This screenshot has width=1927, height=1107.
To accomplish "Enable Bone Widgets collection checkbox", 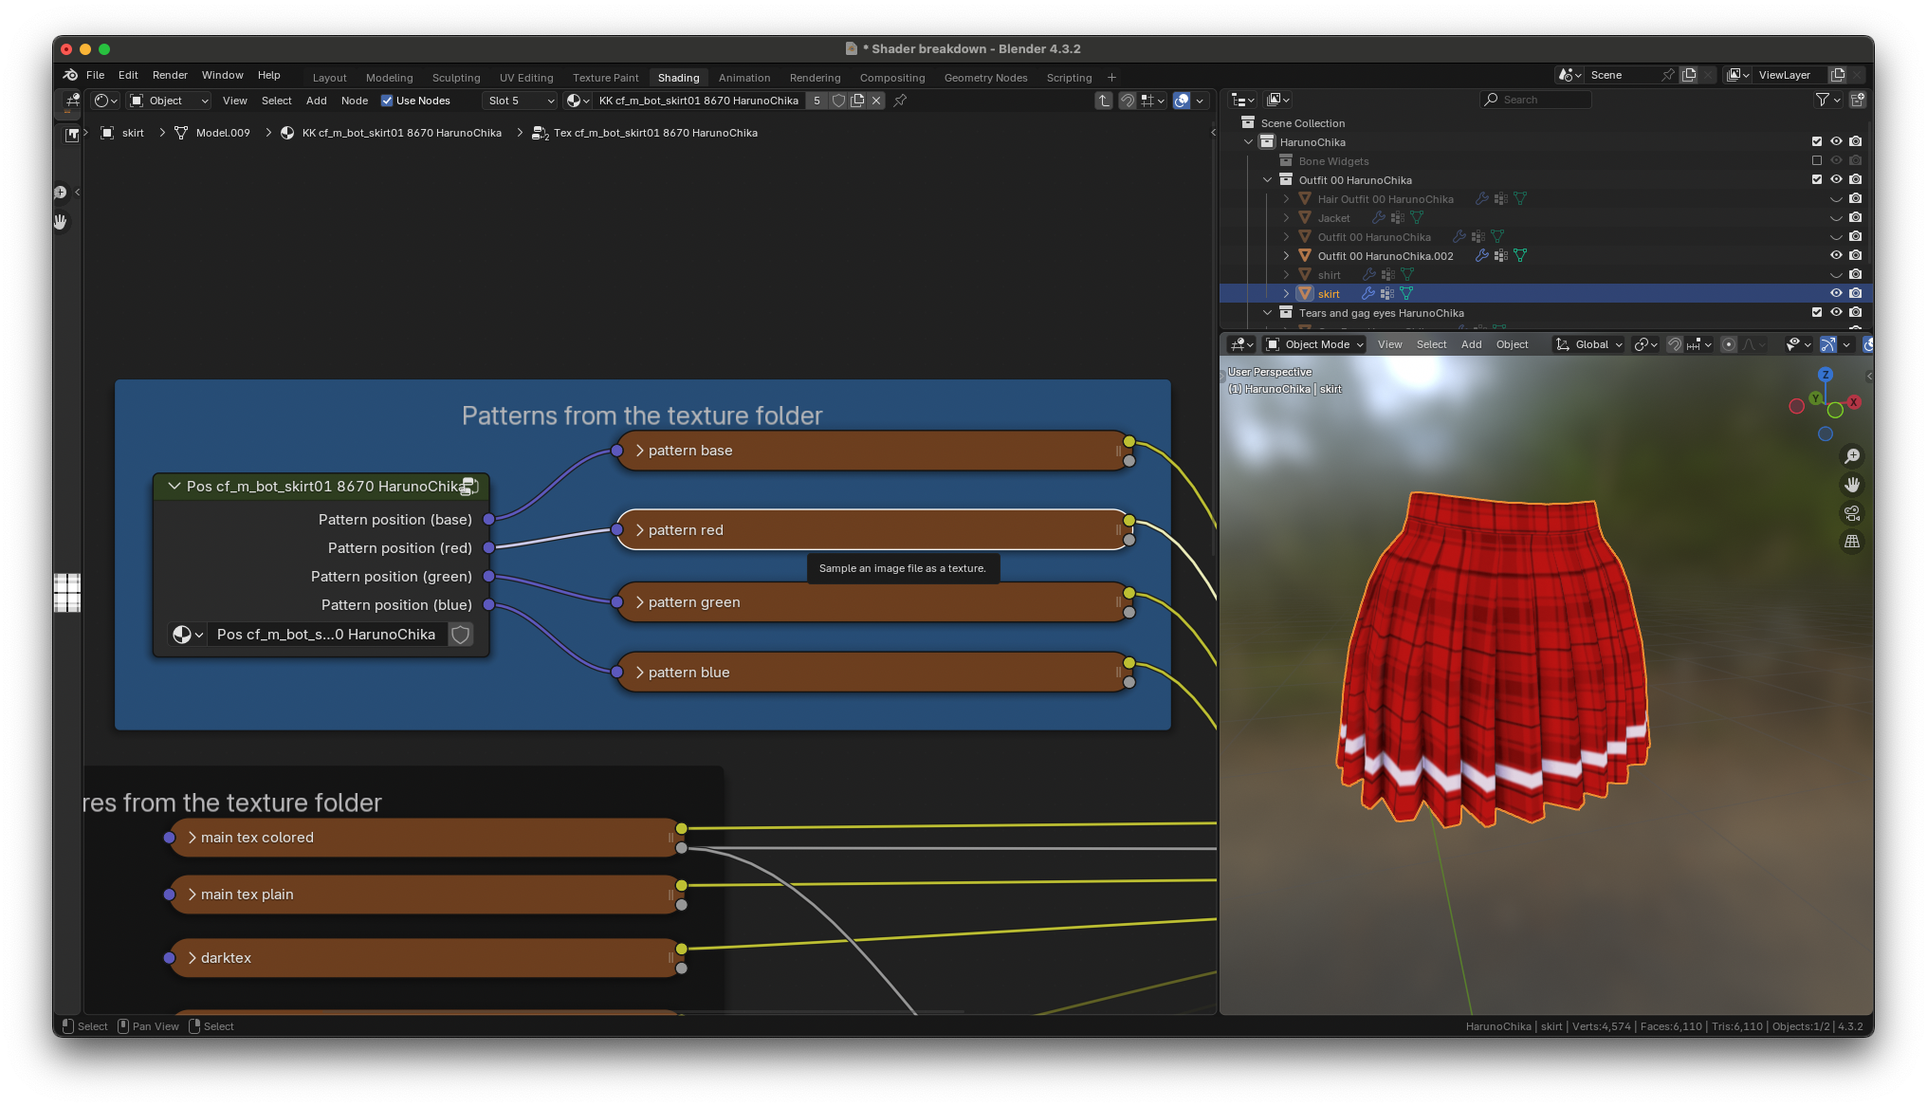I will pos(1817,161).
